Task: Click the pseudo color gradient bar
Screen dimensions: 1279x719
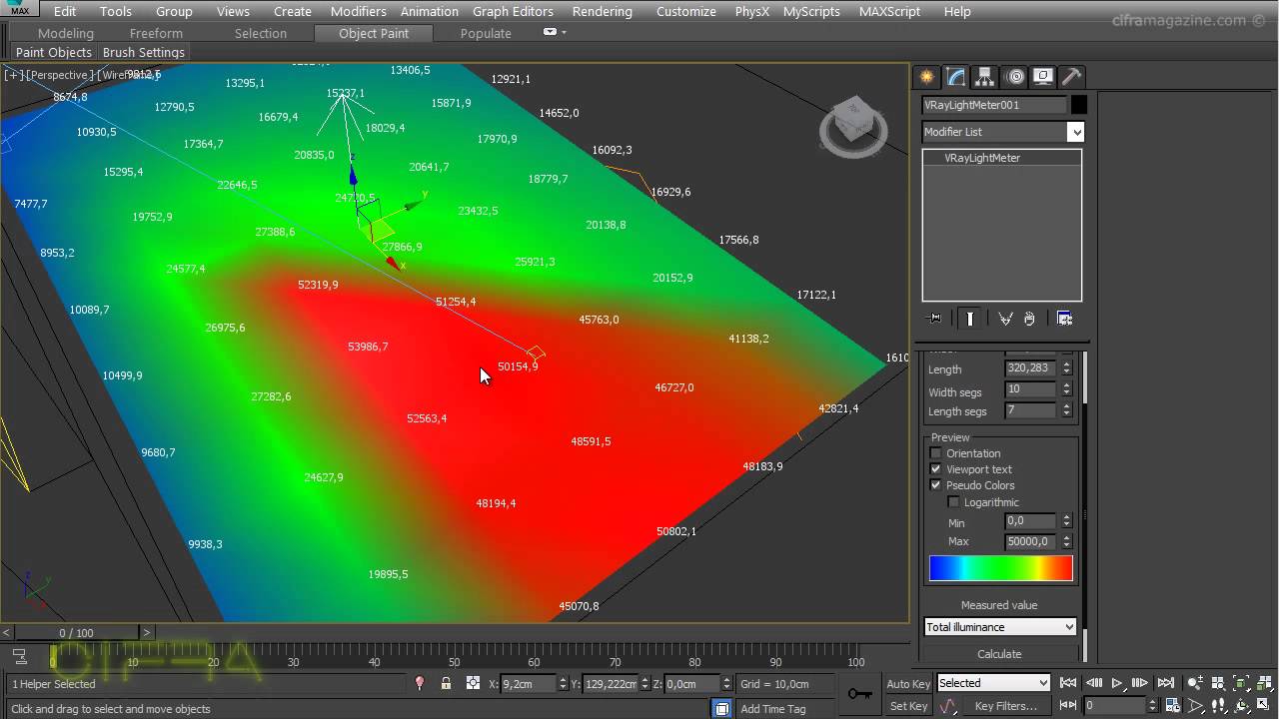Action: 1000,568
